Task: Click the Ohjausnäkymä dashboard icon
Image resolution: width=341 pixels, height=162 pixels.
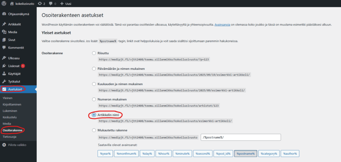Action: pos(4,14)
